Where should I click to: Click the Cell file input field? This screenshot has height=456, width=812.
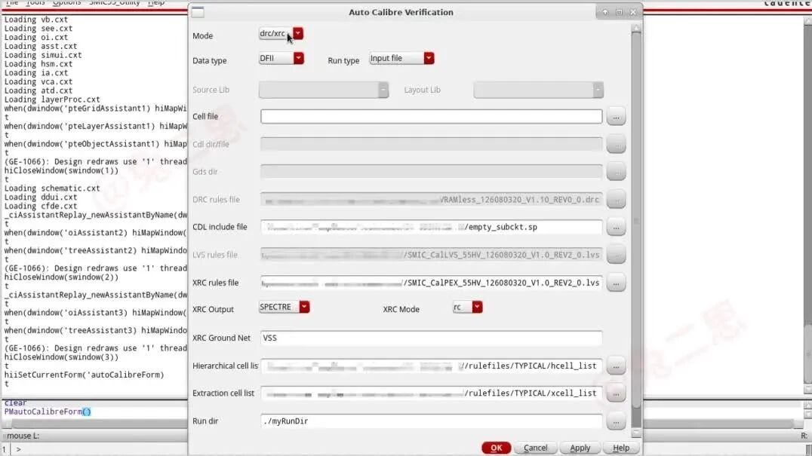point(432,116)
